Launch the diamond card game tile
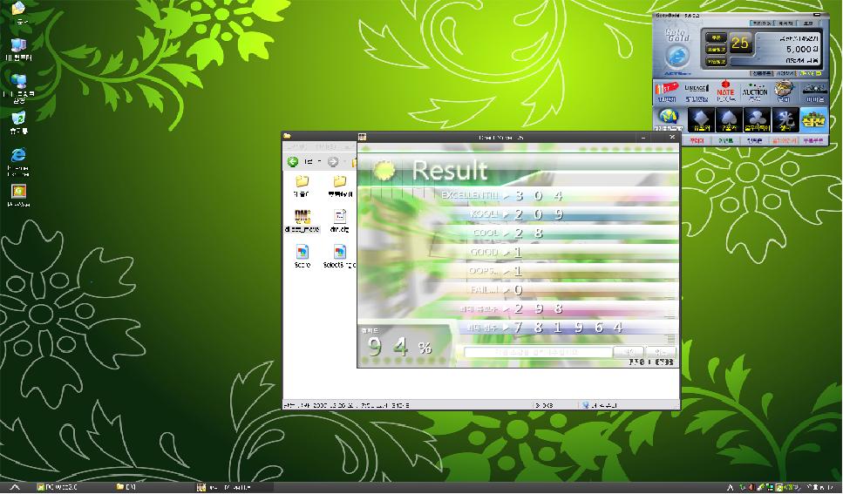The height and width of the screenshot is (494, 843). [701, 120]
